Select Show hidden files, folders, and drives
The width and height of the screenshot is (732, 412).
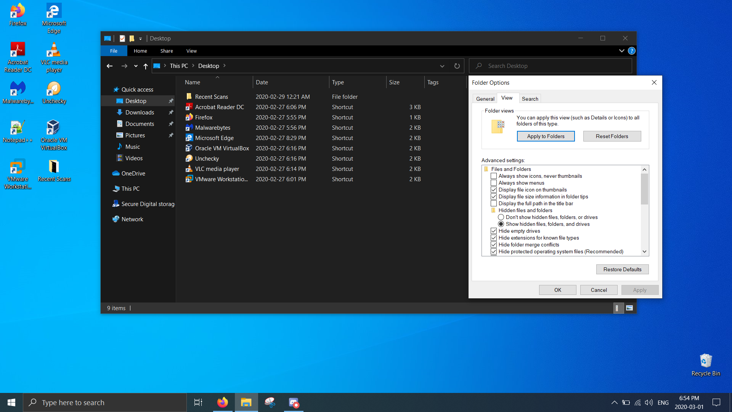tap(501, 224)
